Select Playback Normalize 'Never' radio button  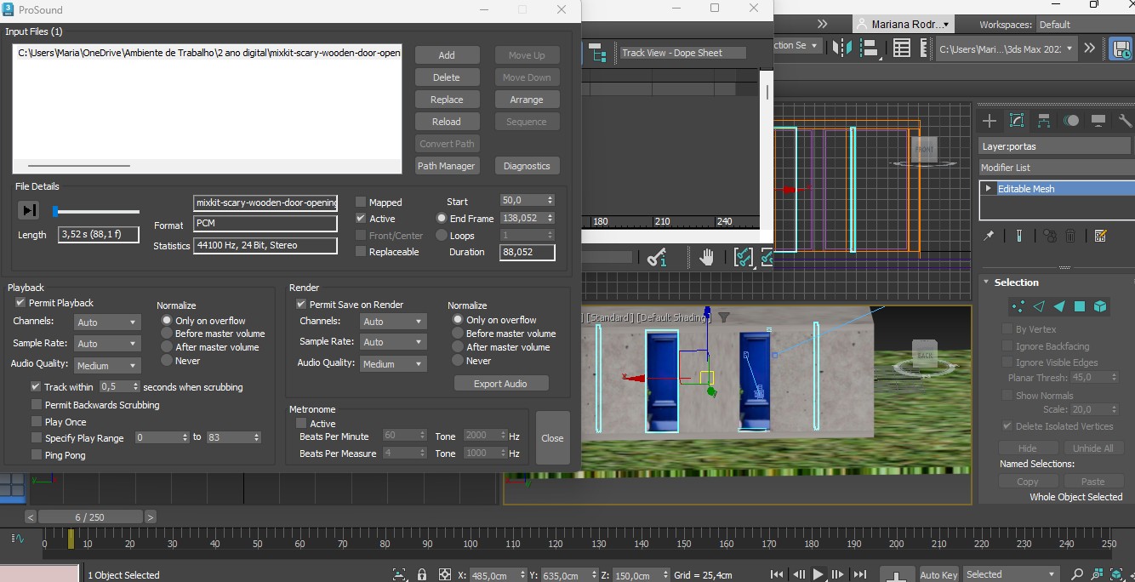(167, 361)
